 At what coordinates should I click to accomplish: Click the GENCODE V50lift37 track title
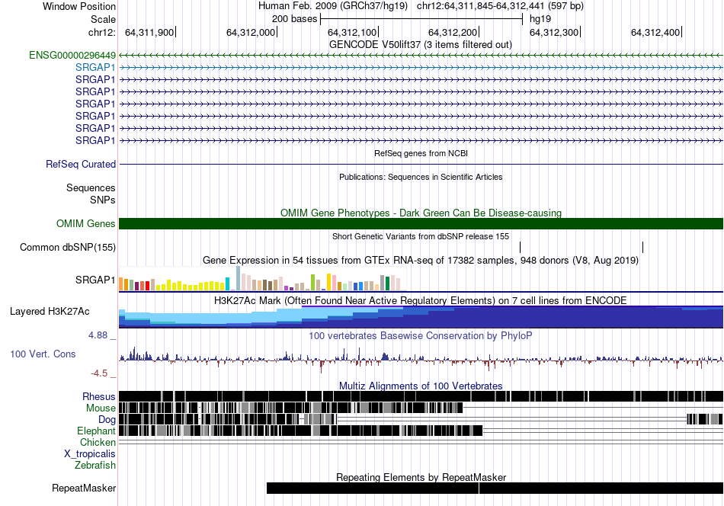coord(421,45)
